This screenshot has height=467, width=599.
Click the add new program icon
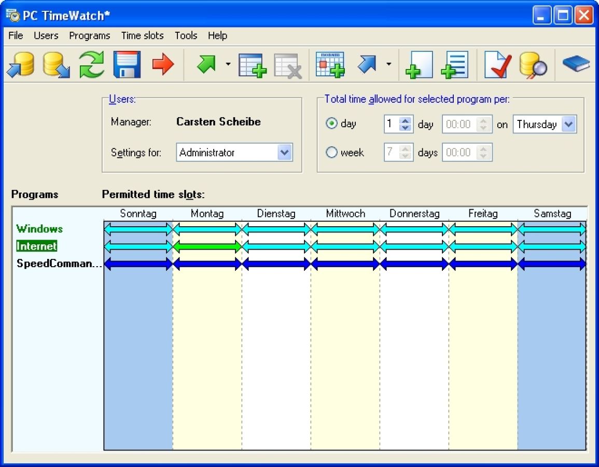[419, 64]
